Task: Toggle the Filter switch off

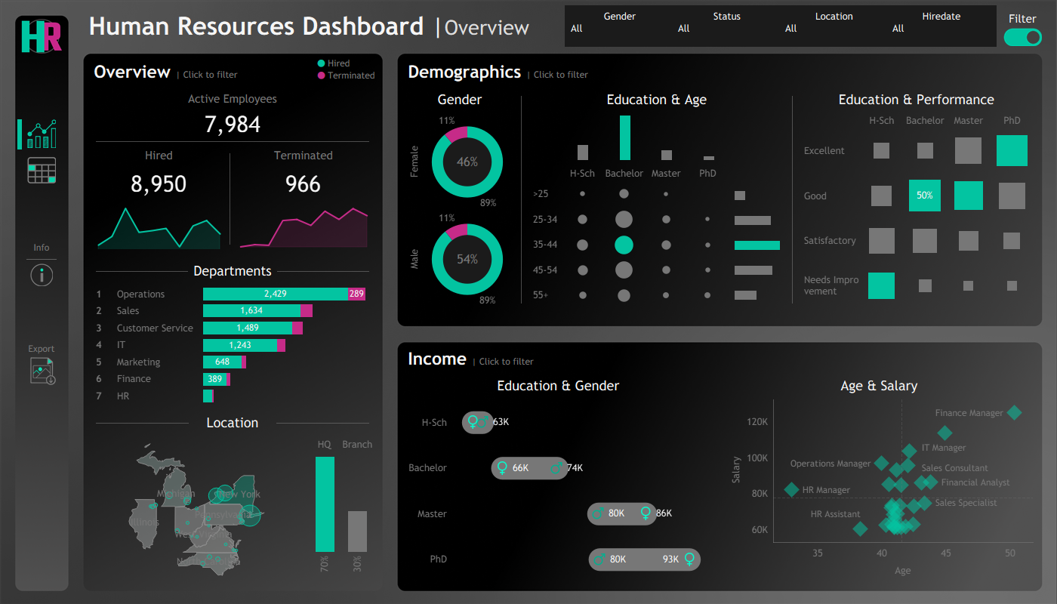Action: (x=1022, y=37)
